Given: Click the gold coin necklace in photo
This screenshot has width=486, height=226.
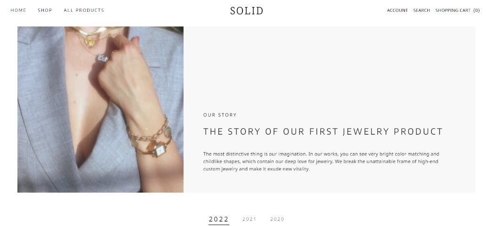Looking at the screenshot, I should pyautogui.click(x=90, y=40).
